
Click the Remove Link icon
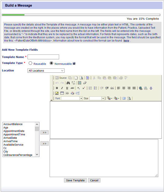[146, 88]
